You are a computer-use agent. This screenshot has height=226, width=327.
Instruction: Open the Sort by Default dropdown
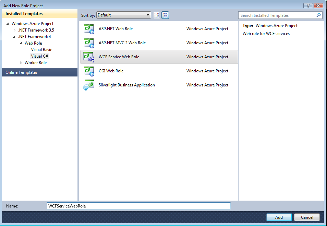point(124,15)
